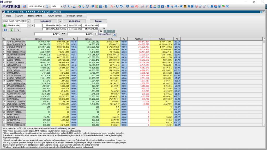This screenshot has height=150, width=267.
Task: Expand the (Tüm Kurumlar) institution dropdown
Action: click(29, 26)
